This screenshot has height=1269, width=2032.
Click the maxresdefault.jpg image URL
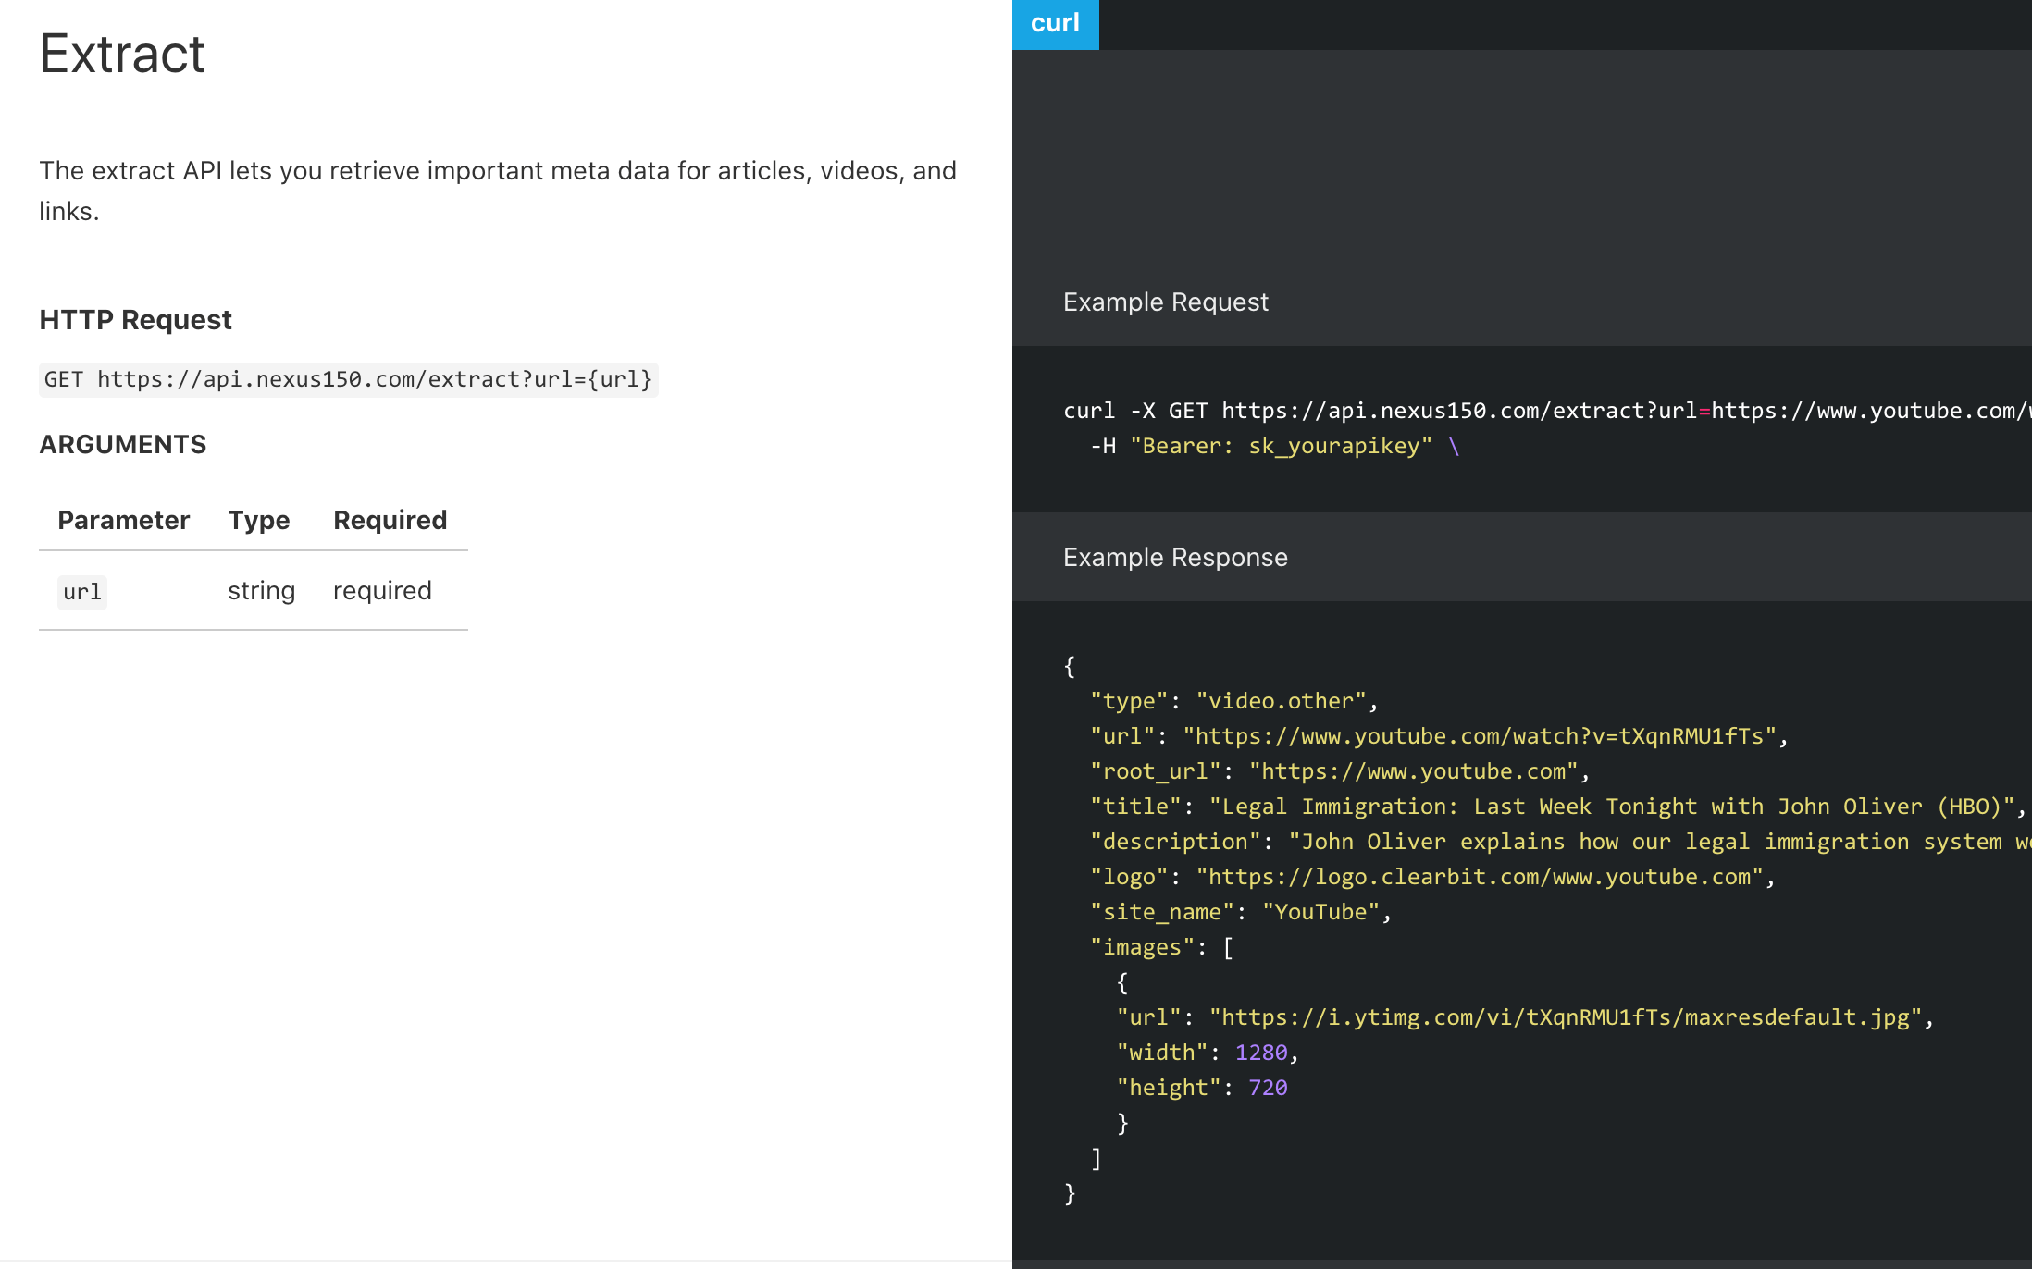(1565, 1017)
